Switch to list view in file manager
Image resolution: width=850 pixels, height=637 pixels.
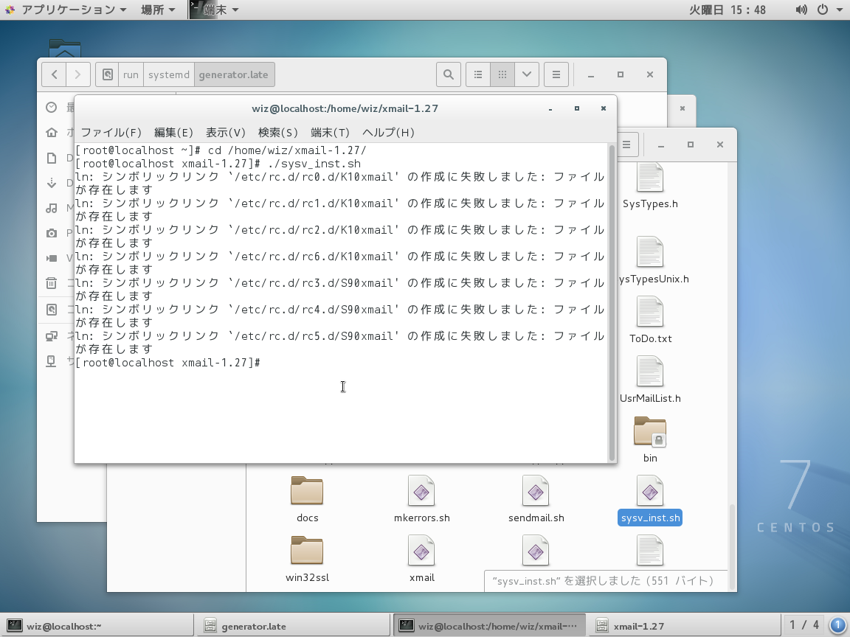point(478,74)
